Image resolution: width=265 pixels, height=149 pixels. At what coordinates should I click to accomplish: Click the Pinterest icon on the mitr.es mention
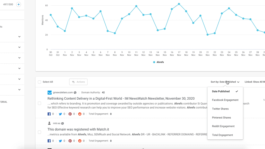pyautogui.click(x=70, y=141)
